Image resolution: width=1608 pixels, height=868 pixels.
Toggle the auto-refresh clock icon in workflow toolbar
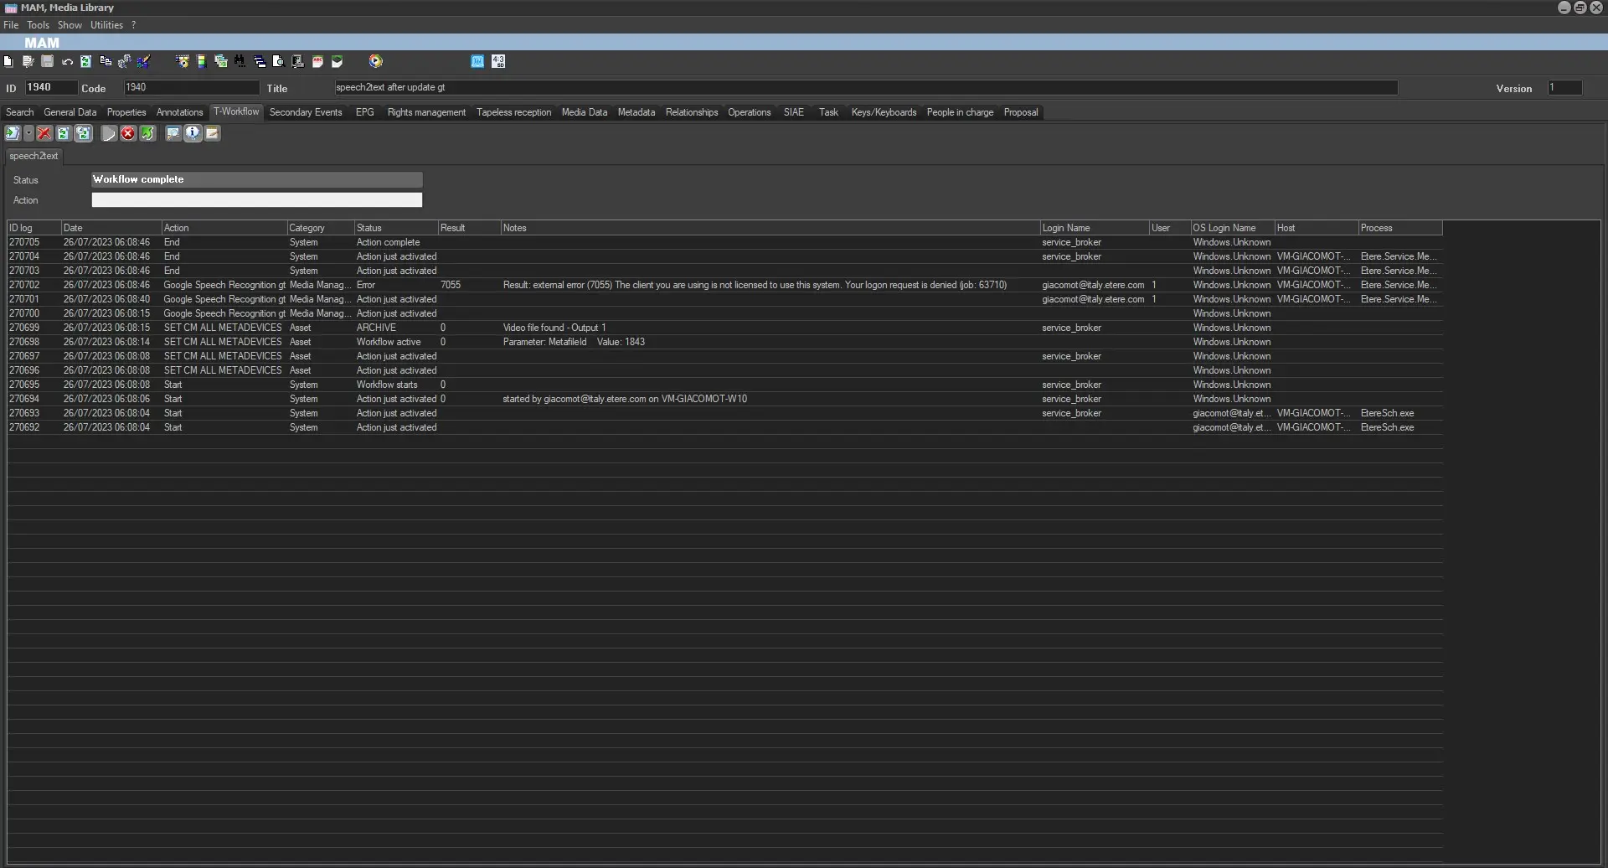(83, 133)
